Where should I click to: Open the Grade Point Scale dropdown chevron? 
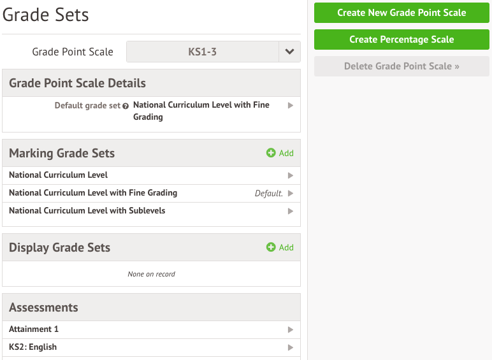pyautogui.click(x=289, y=52)
